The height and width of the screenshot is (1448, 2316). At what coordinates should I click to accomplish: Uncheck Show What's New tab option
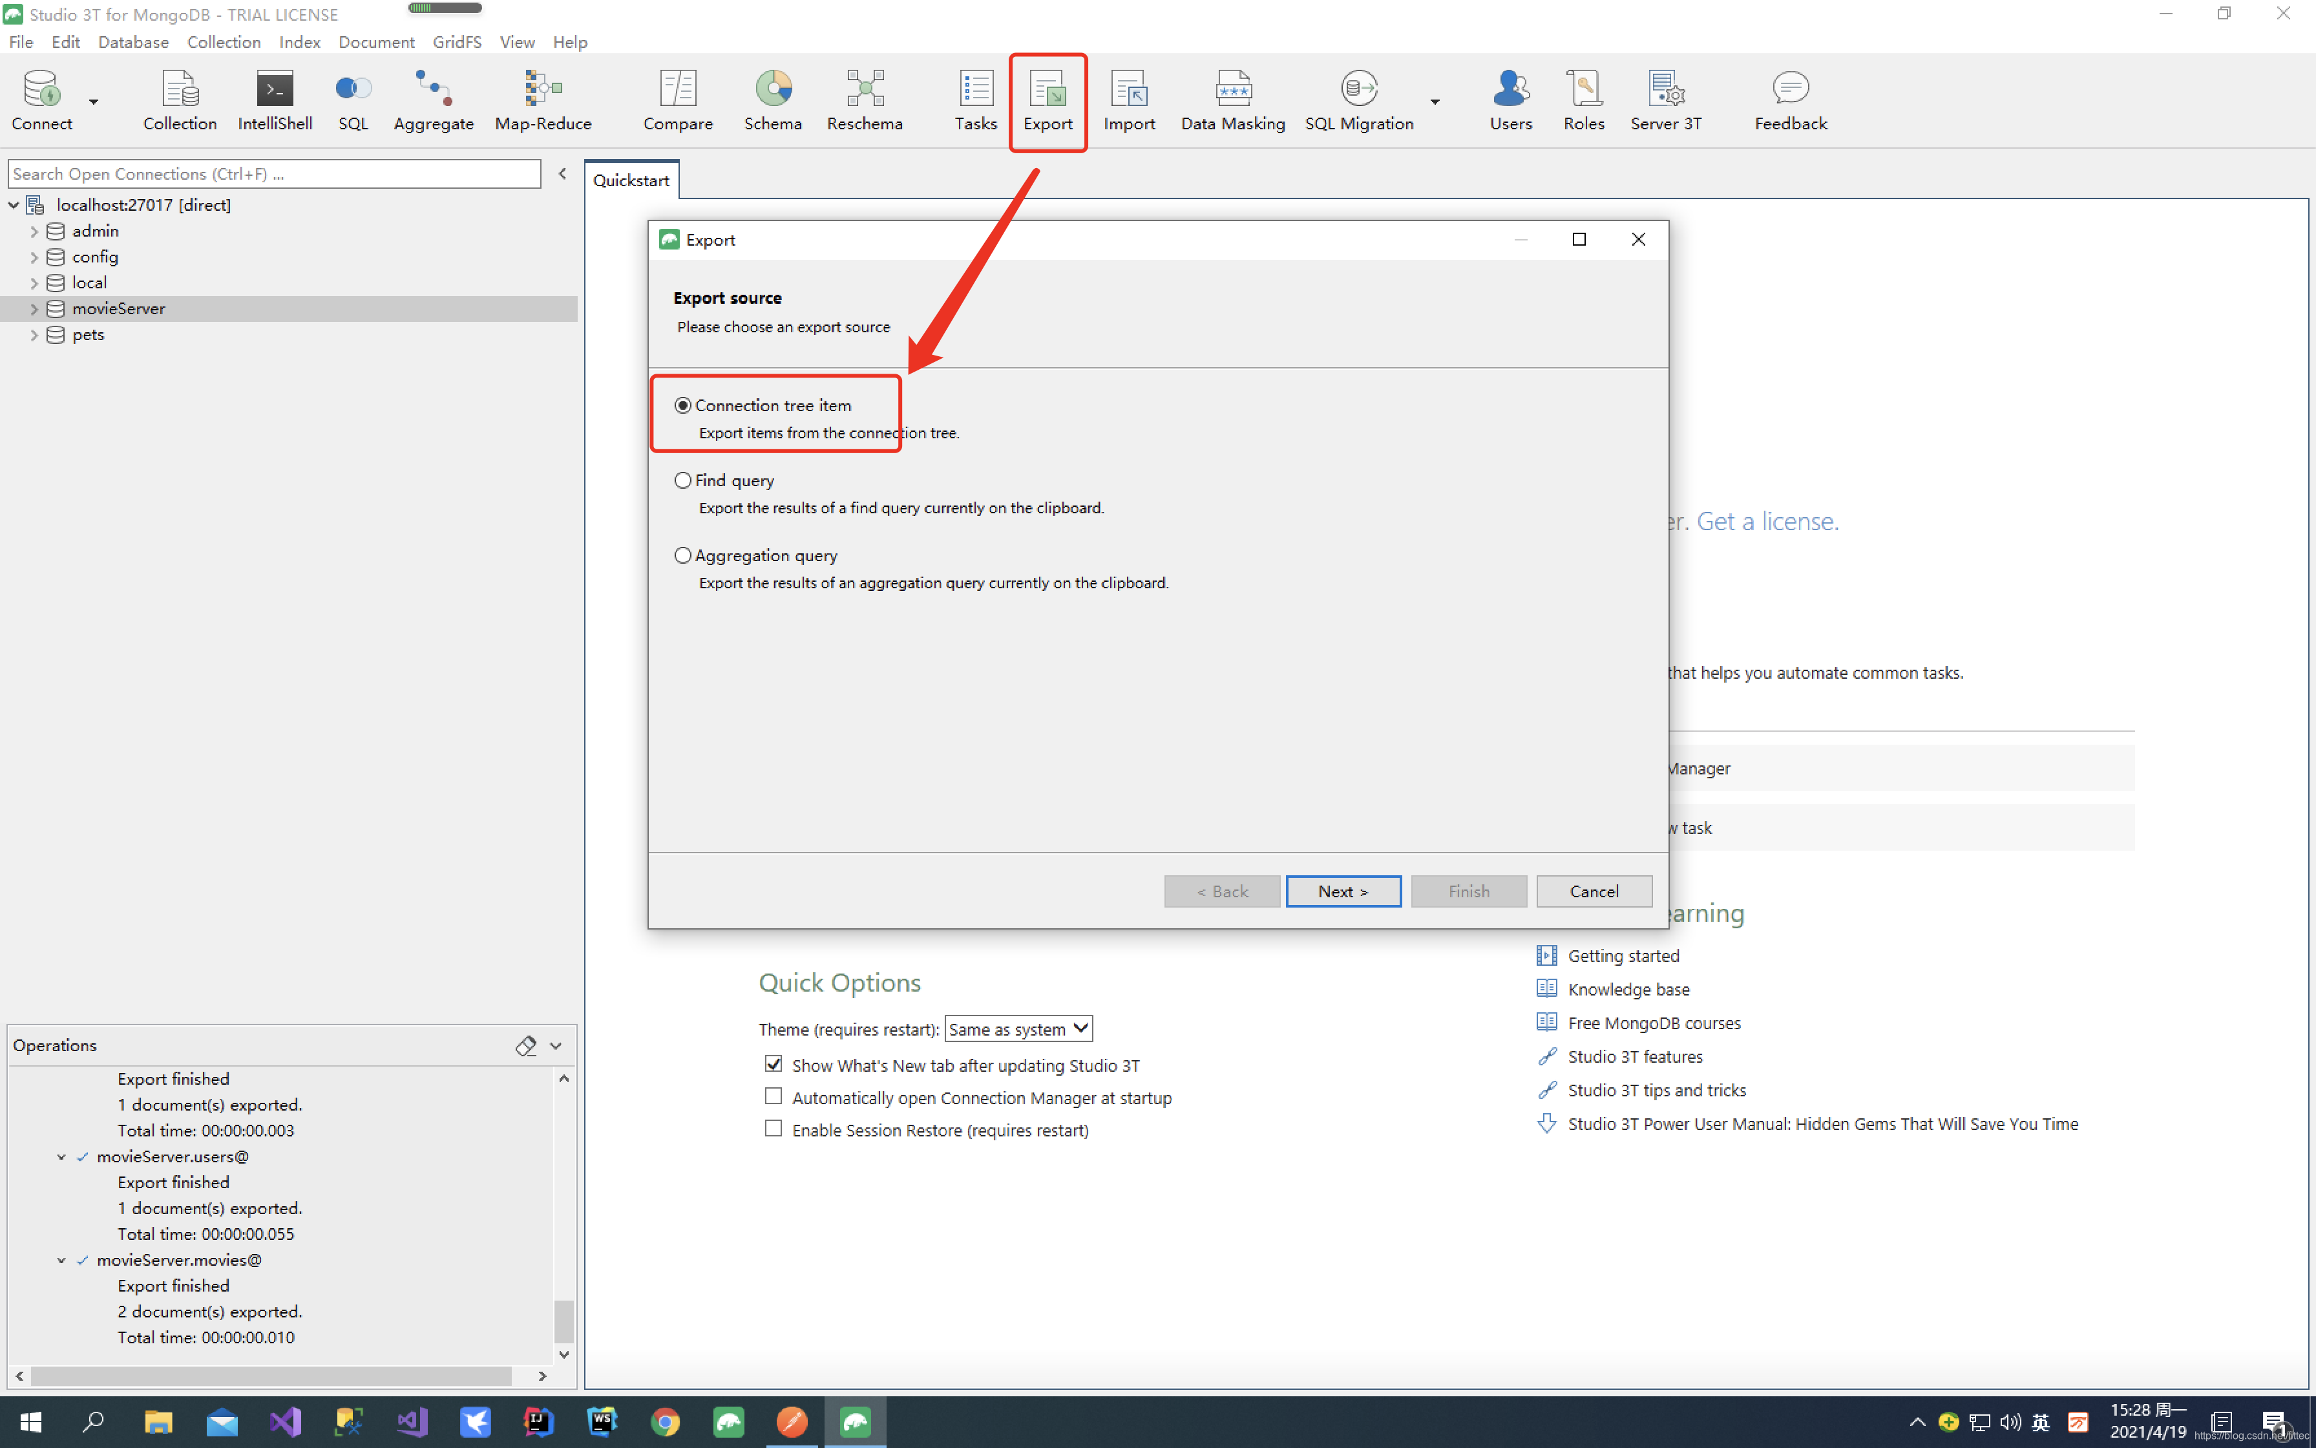[x=774, y=1064]
